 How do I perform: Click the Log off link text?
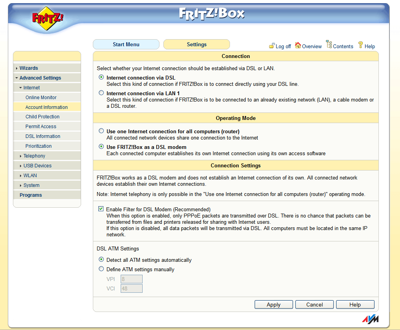(x=283, y=47)
